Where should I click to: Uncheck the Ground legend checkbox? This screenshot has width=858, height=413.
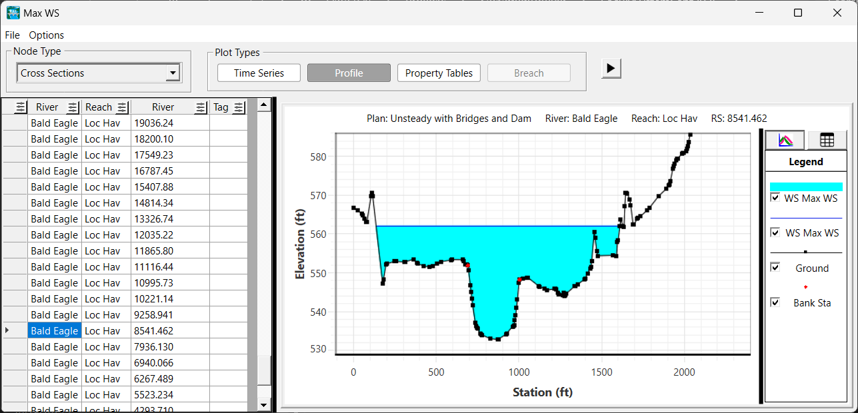click(x=775, y=267)
